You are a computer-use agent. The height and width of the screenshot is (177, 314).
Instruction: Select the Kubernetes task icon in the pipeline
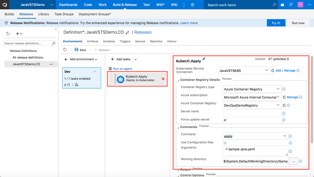tap(121, 79)
